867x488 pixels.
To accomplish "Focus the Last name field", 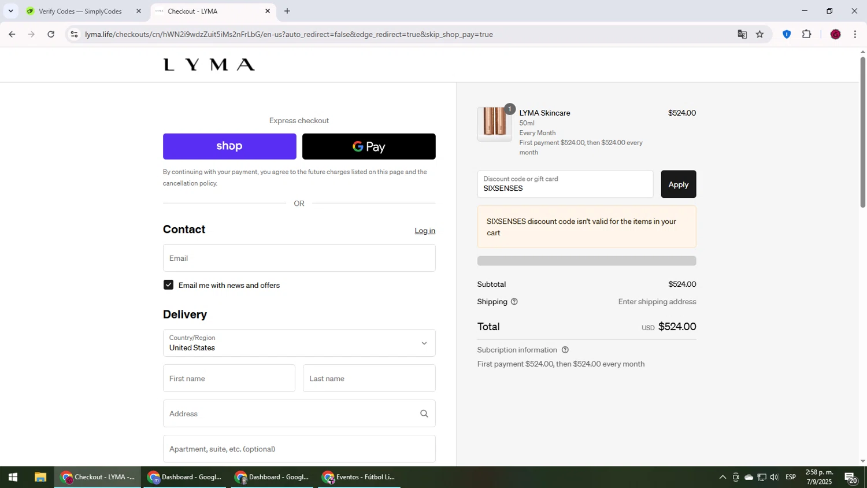I will (369, 378).
